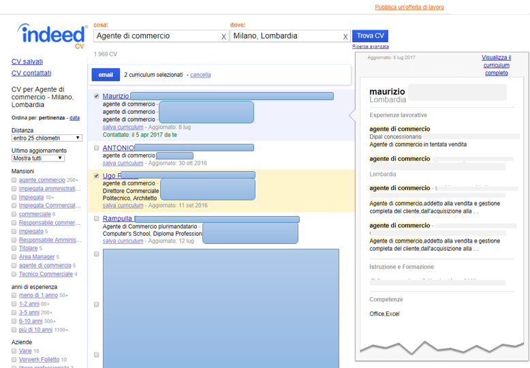
Task: Filter by 'Varie' company link
Action: coord(25,351)
